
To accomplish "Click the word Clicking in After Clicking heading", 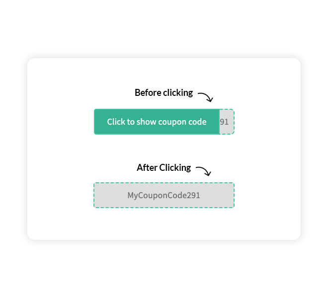I will coord(175,168).
